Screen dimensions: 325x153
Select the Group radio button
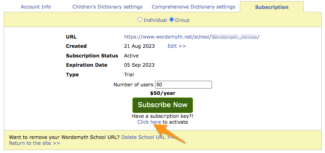point(172,20)
